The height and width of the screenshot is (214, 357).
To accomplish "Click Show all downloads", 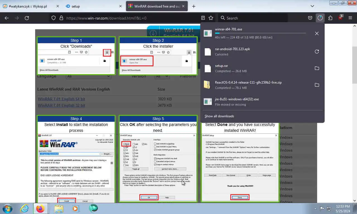I will pos(219,116).
